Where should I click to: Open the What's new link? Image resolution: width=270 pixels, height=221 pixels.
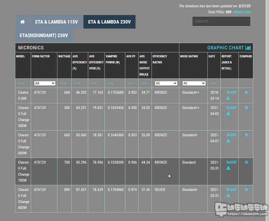coord(242,12)
